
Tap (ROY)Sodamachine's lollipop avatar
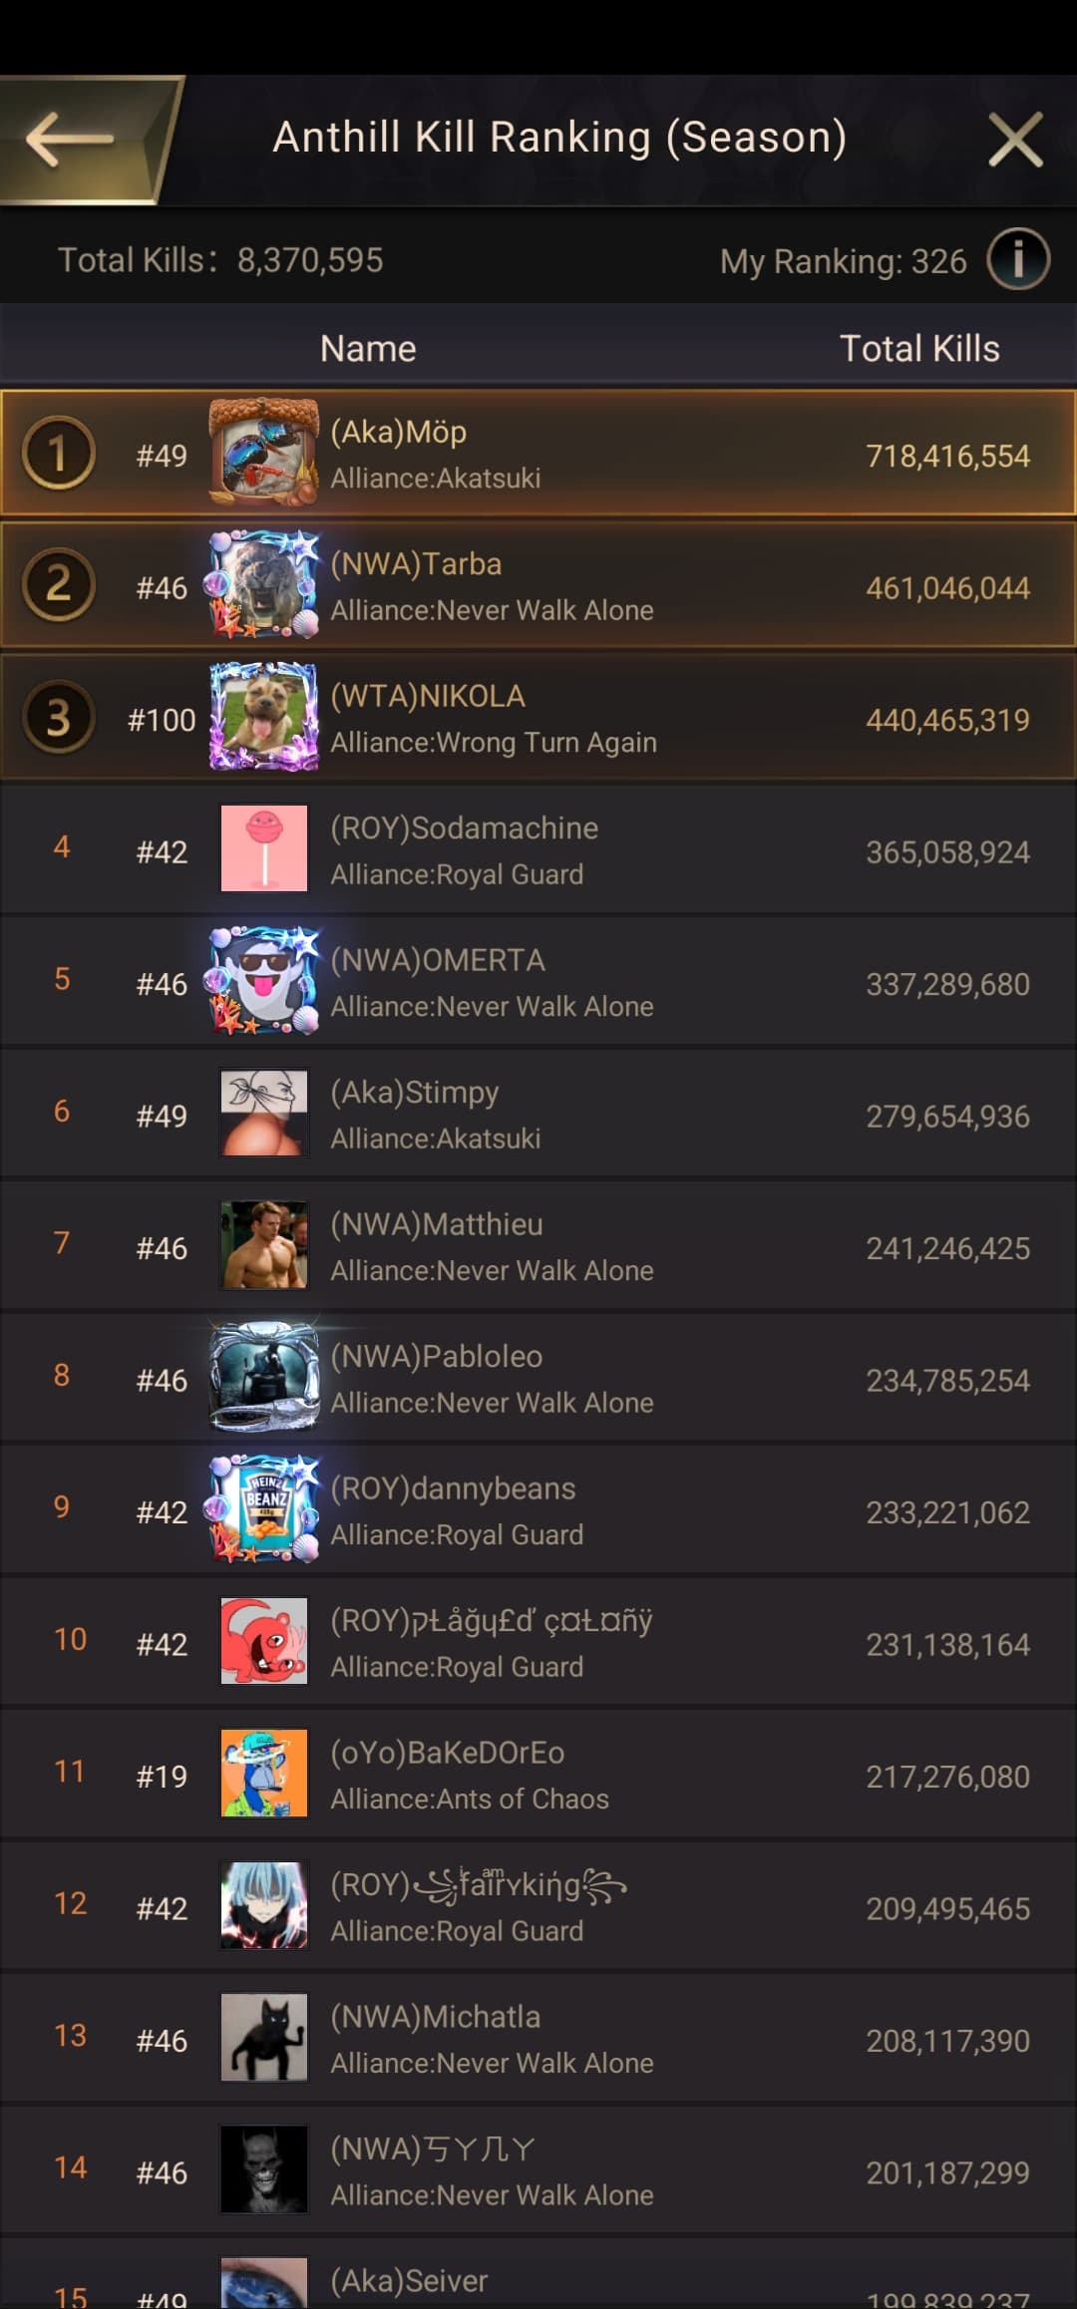pyautogui.click(x=264, y=849)
